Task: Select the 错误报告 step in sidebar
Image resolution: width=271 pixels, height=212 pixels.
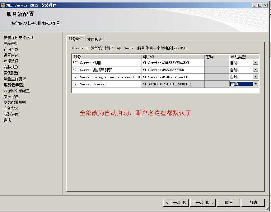Action: (11, 97)
